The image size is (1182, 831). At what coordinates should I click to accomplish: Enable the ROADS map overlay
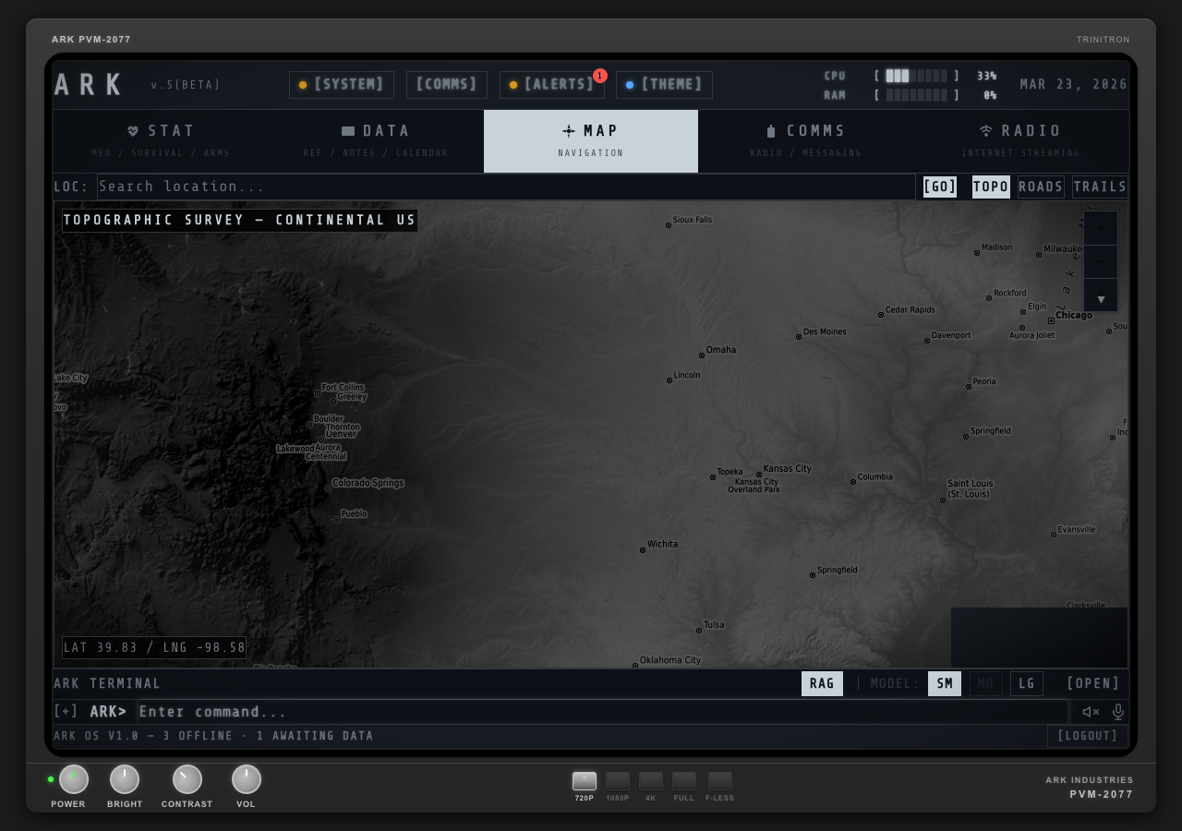[1041, 187]
